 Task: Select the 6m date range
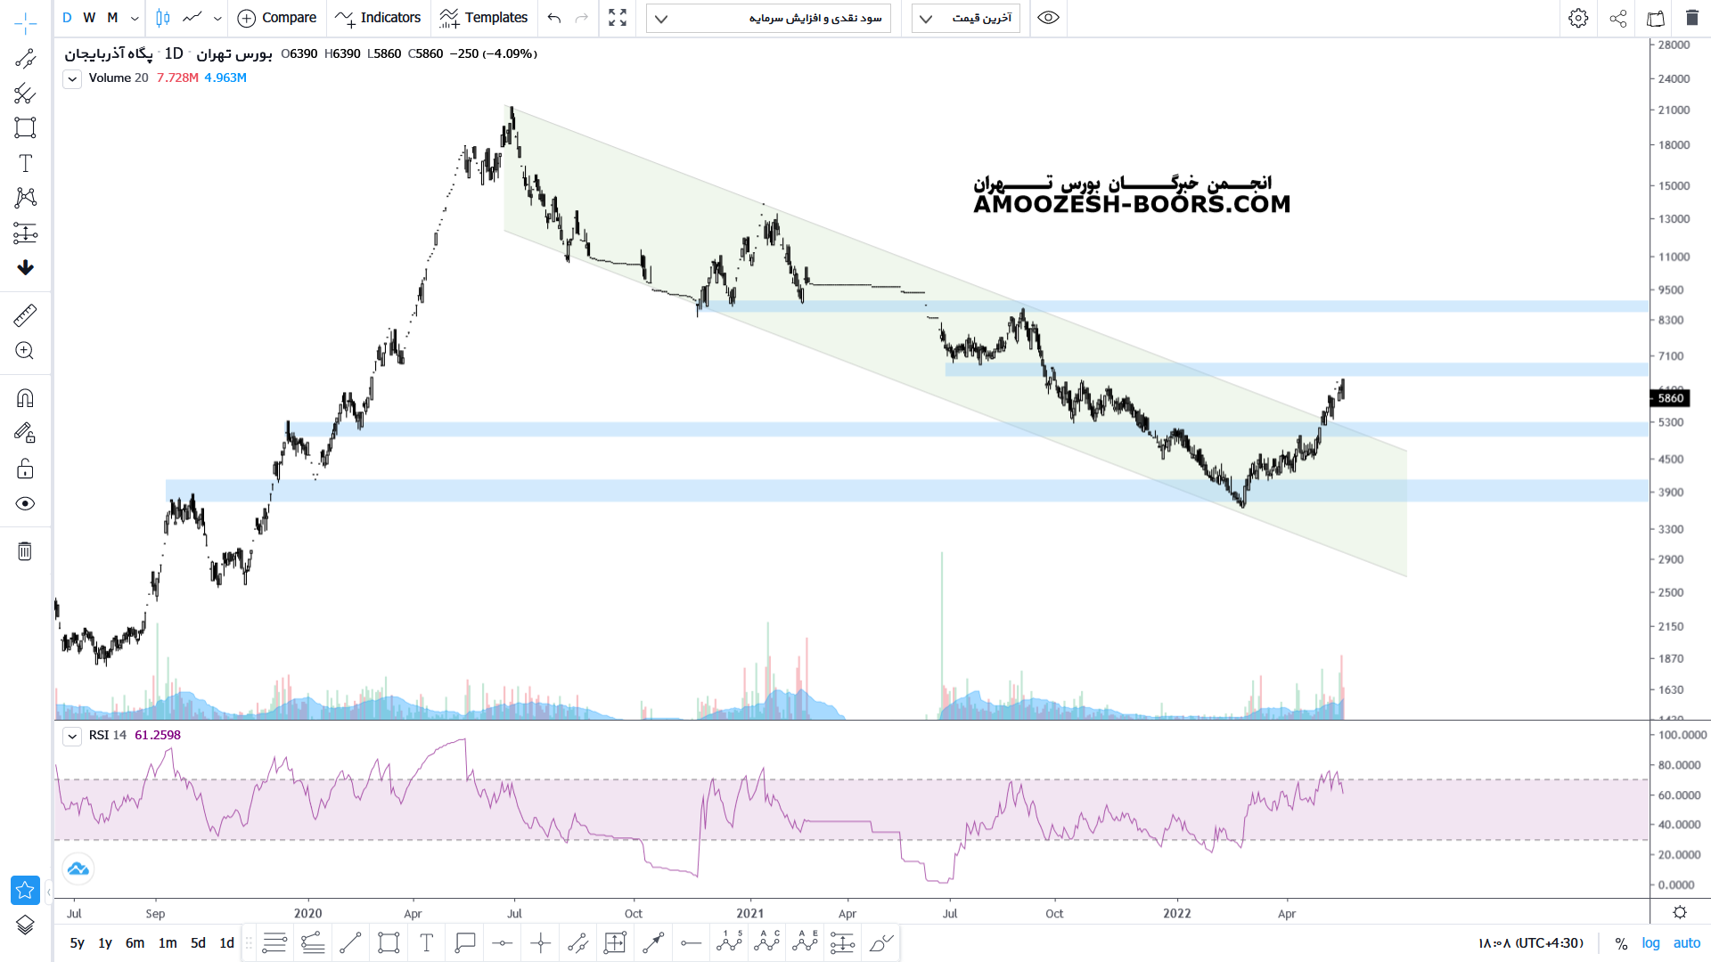tap(135, 942)
